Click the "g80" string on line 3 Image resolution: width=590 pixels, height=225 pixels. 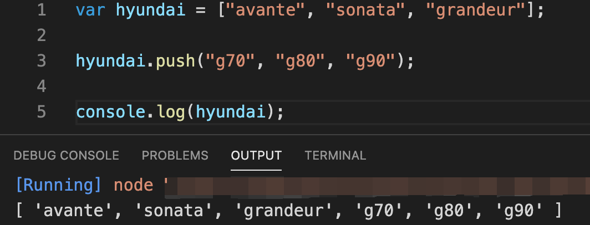click(300, 61)
